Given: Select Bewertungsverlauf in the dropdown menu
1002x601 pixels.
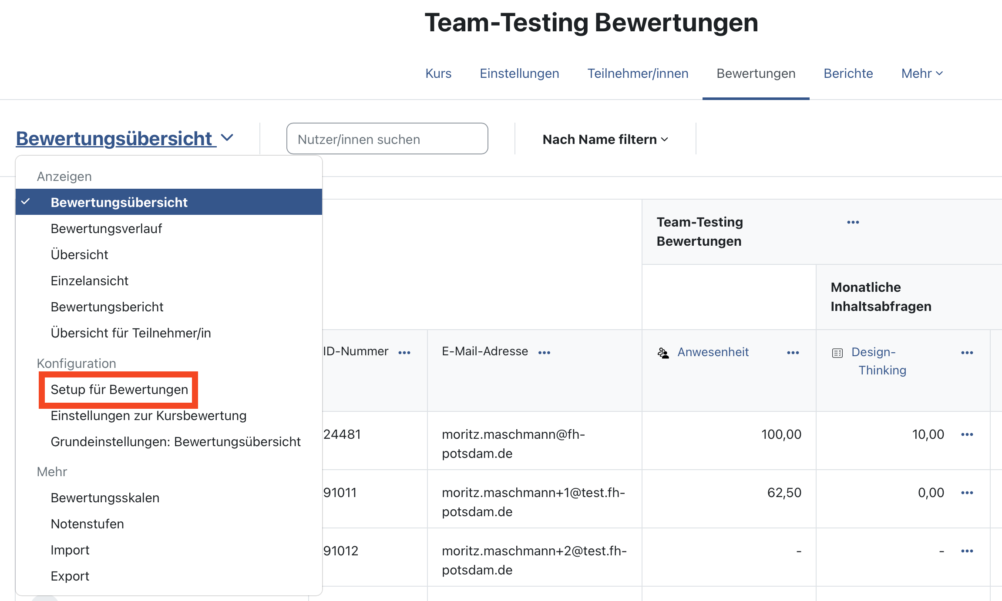Looking at the screenshot, I should (106, 229).
